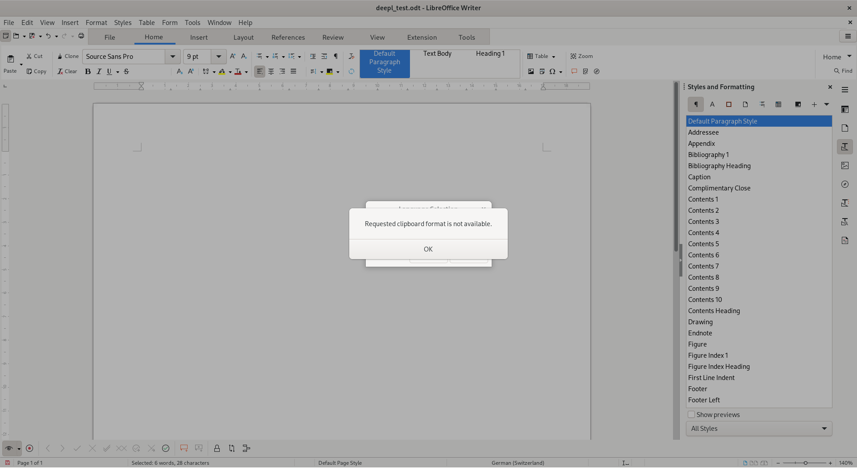Toggle Paragraph Styles button in Styles panel
The width and height of the screenshot is (857, 471).
tap(696, 104)
